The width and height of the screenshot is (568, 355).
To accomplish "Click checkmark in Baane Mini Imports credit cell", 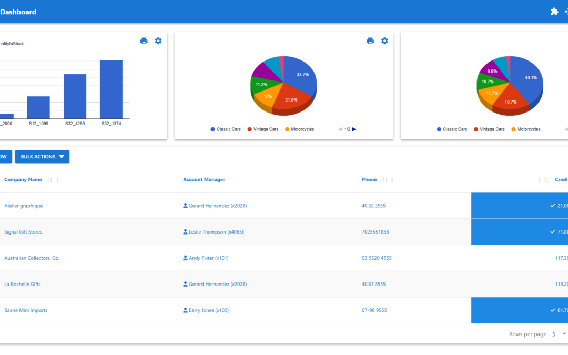I will point(552,310).
